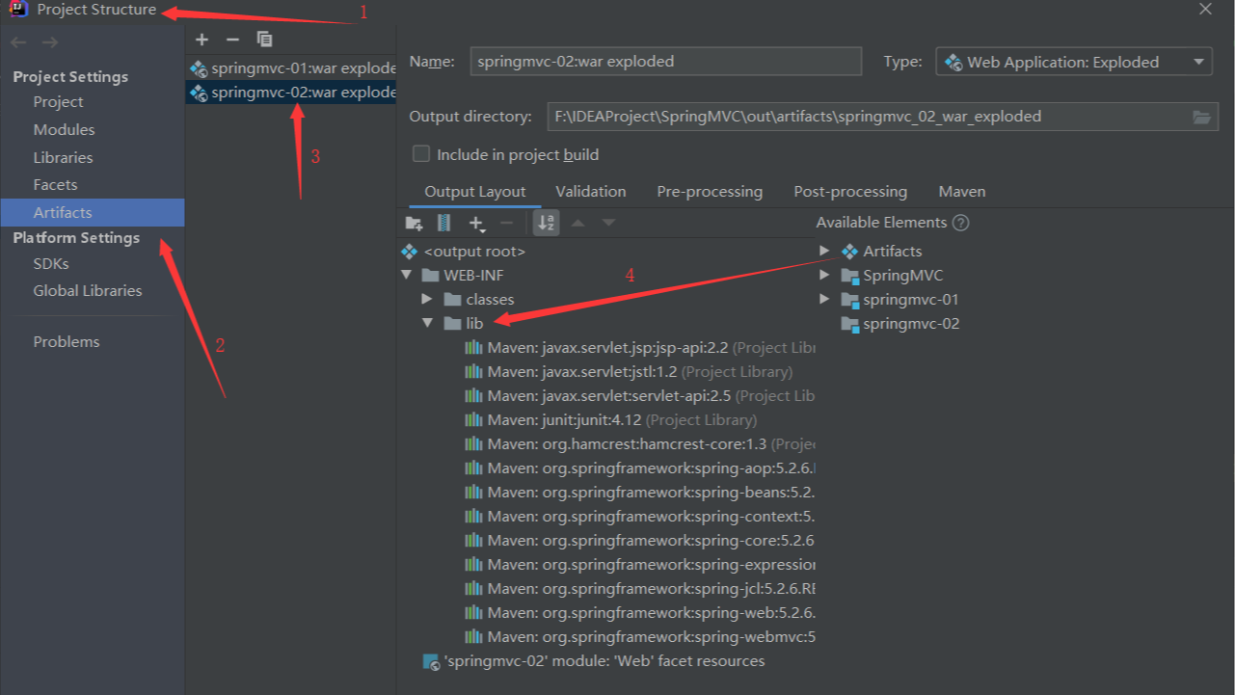Switch to the Maven tab
This screenshot has width=1235, height=695.
pos(962,192)
